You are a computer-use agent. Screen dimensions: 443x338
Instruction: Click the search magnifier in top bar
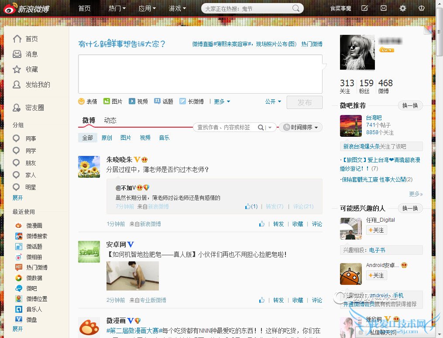pos(296,8)
